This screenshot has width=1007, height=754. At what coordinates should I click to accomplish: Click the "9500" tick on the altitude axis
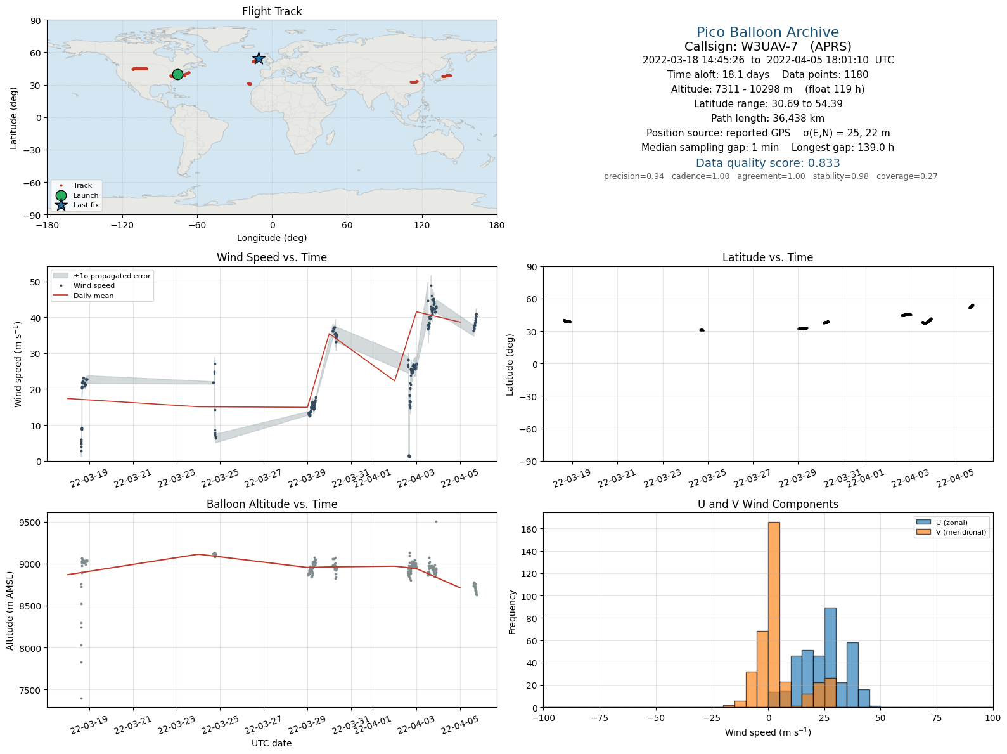point(32,523)
